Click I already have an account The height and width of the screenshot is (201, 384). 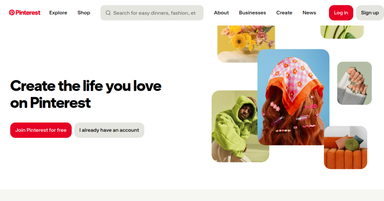tap(109, 130)
